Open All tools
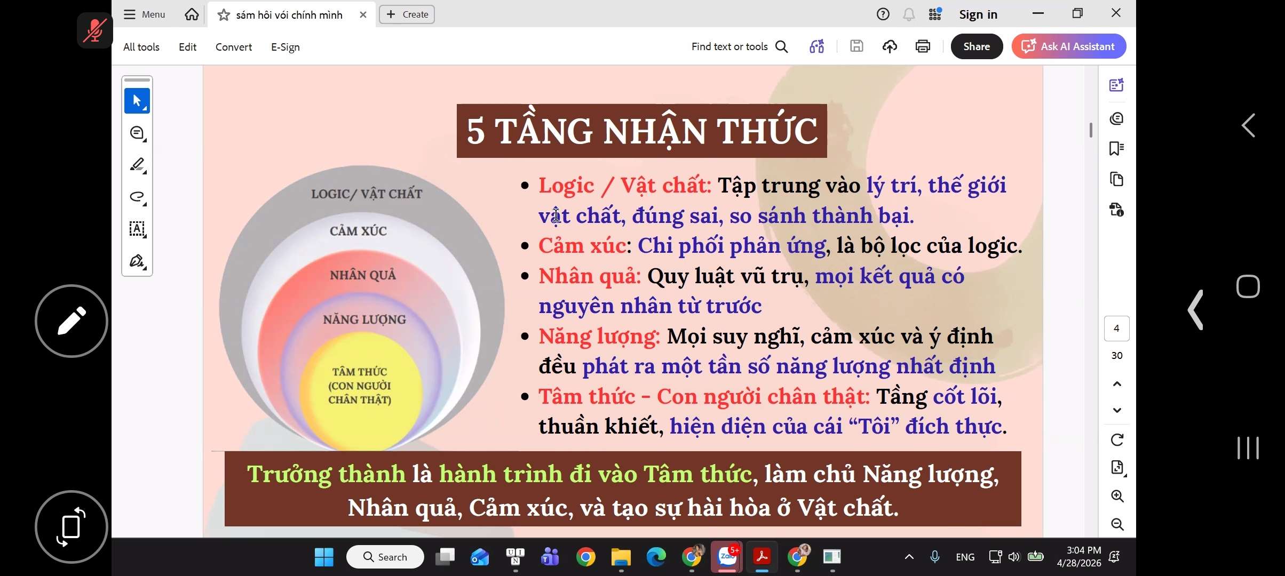This screenshot has width=1285, height=576. click(141, 47)
